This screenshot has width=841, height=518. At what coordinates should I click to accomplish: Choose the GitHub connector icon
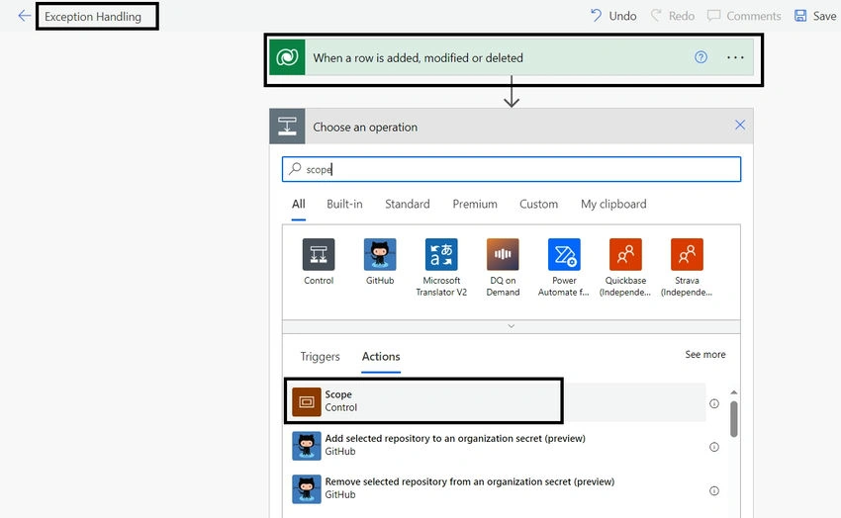(380, 254)
